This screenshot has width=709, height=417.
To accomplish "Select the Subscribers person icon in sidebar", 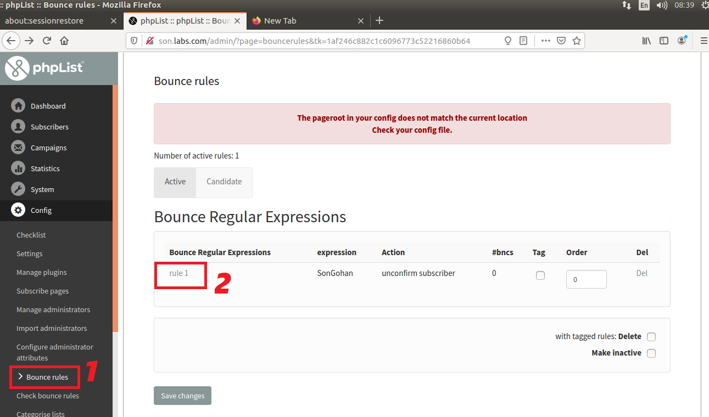I will tap(18, 126).
